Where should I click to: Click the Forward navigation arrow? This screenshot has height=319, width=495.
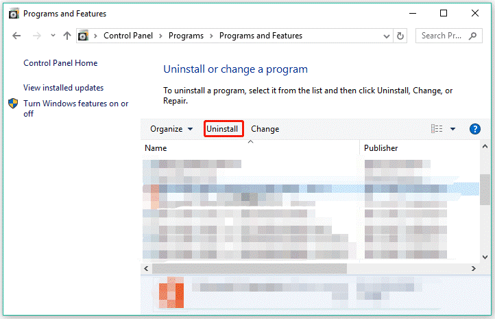37,36
